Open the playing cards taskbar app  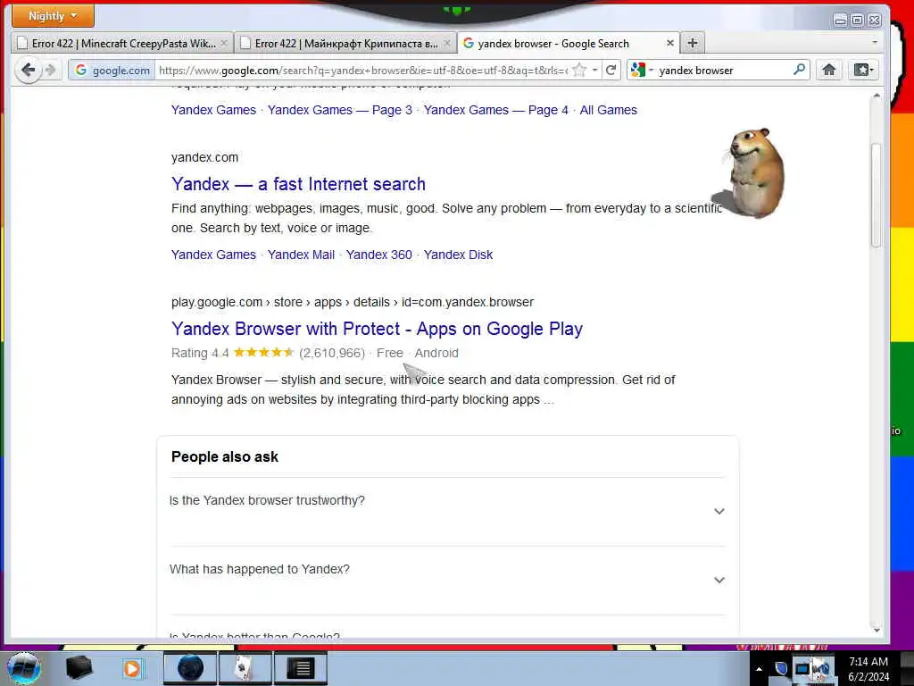(245, 668)
